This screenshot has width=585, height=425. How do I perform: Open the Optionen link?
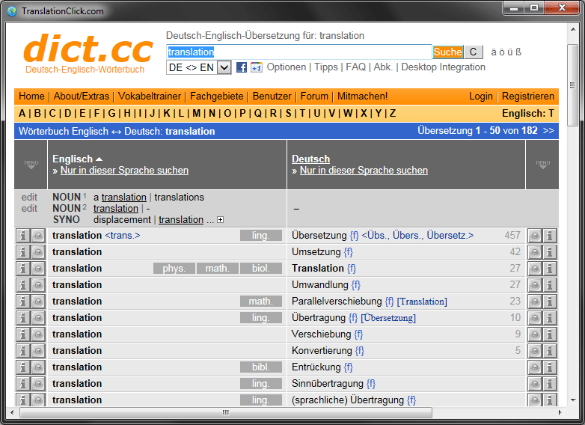287,67
